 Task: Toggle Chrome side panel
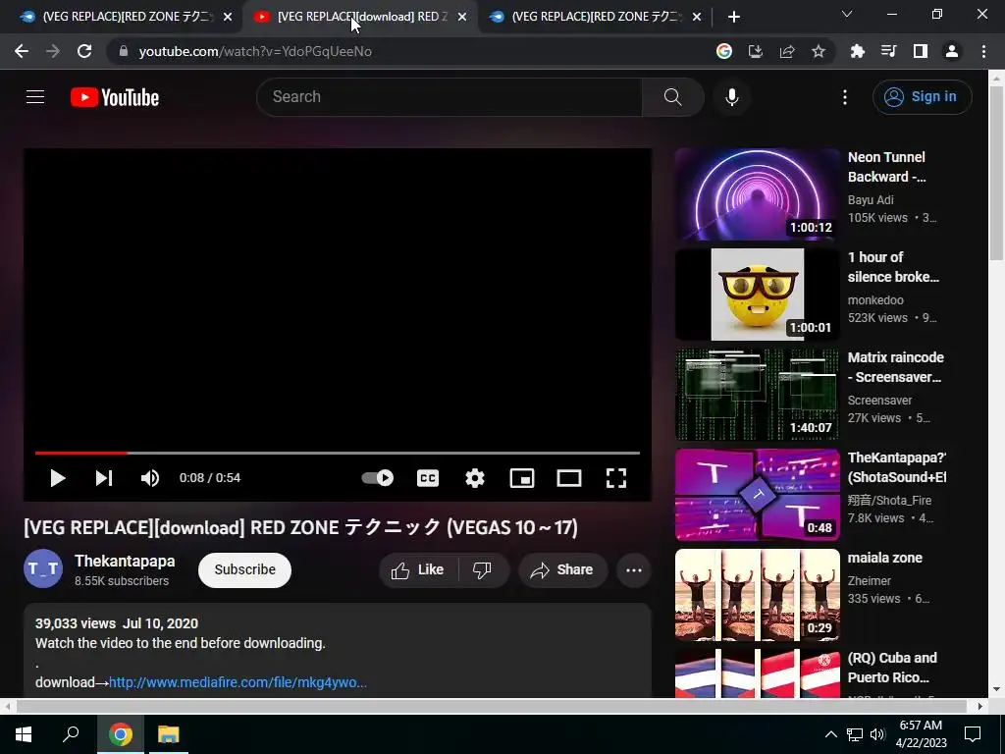click(x=921, y=51)
